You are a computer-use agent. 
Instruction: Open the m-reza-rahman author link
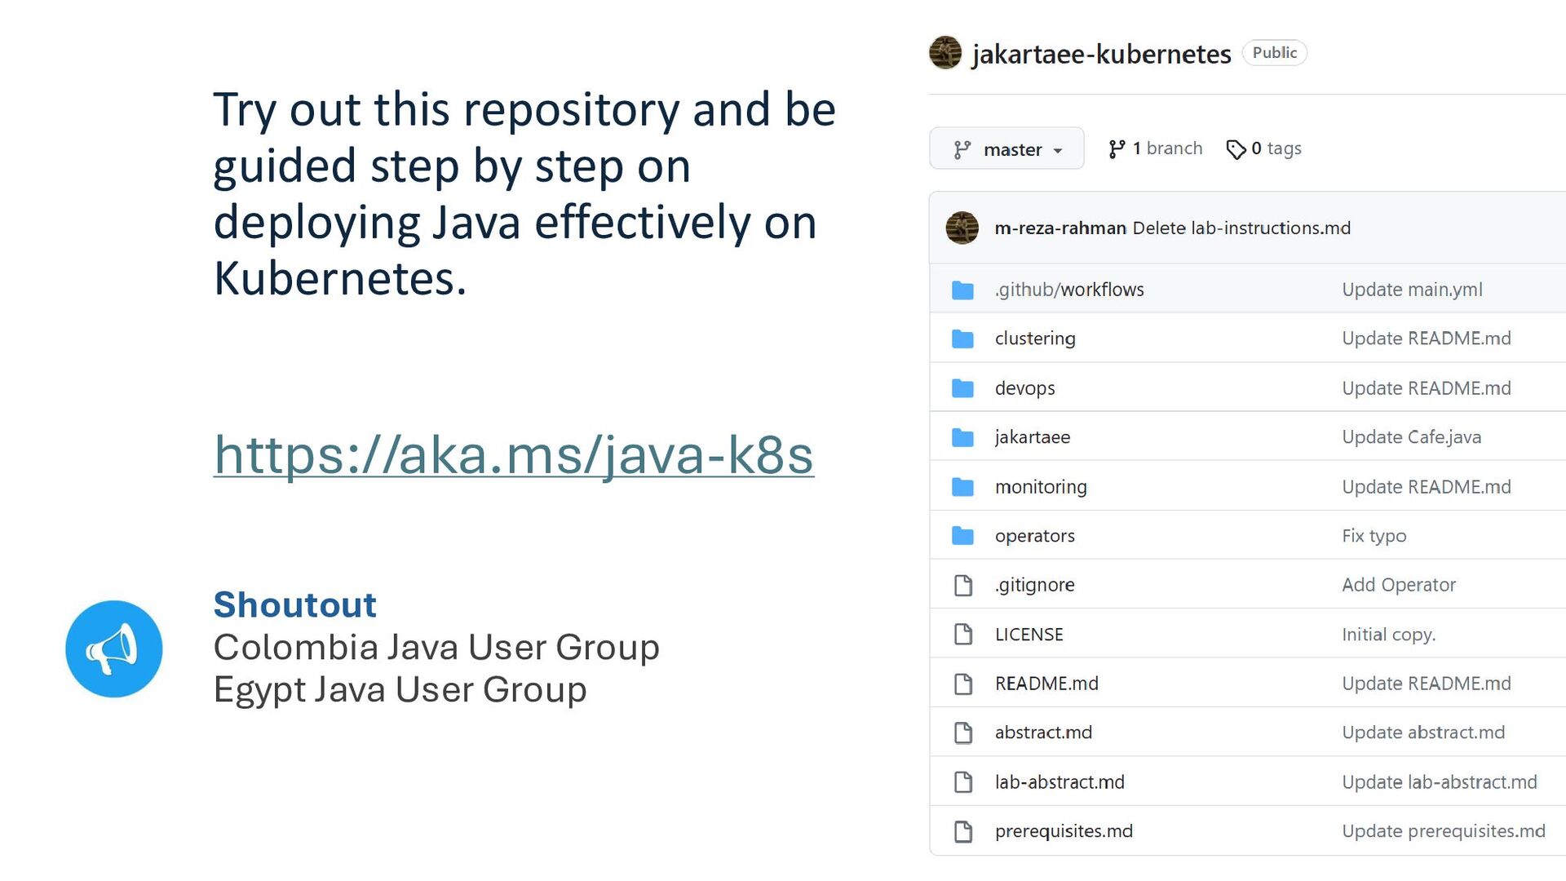coord(1060,228)
